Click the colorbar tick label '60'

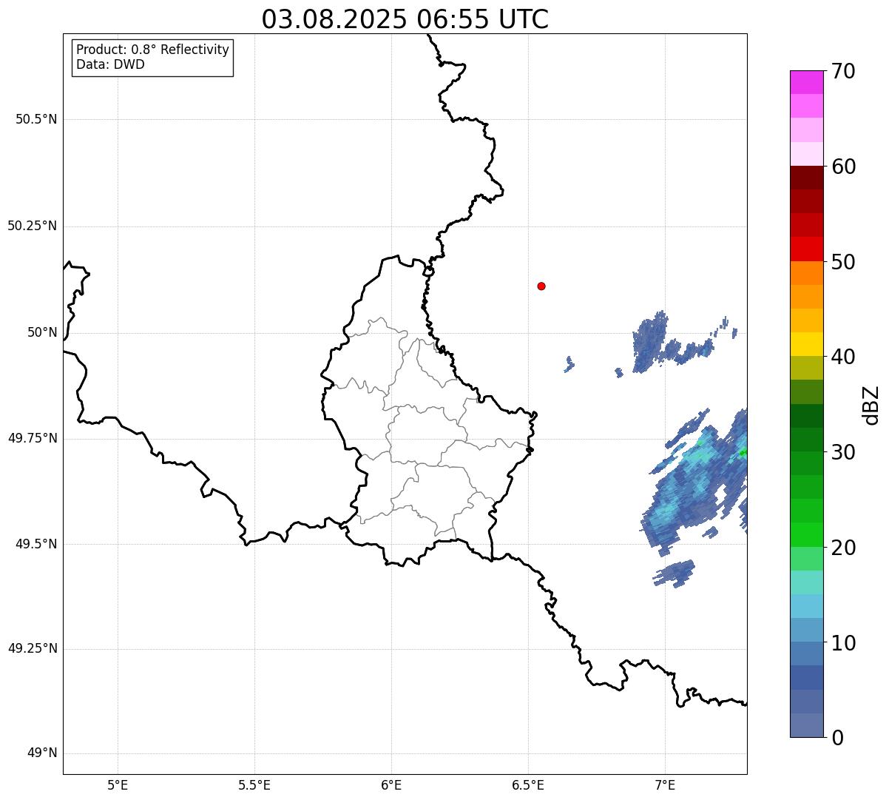tap(844, 167)
